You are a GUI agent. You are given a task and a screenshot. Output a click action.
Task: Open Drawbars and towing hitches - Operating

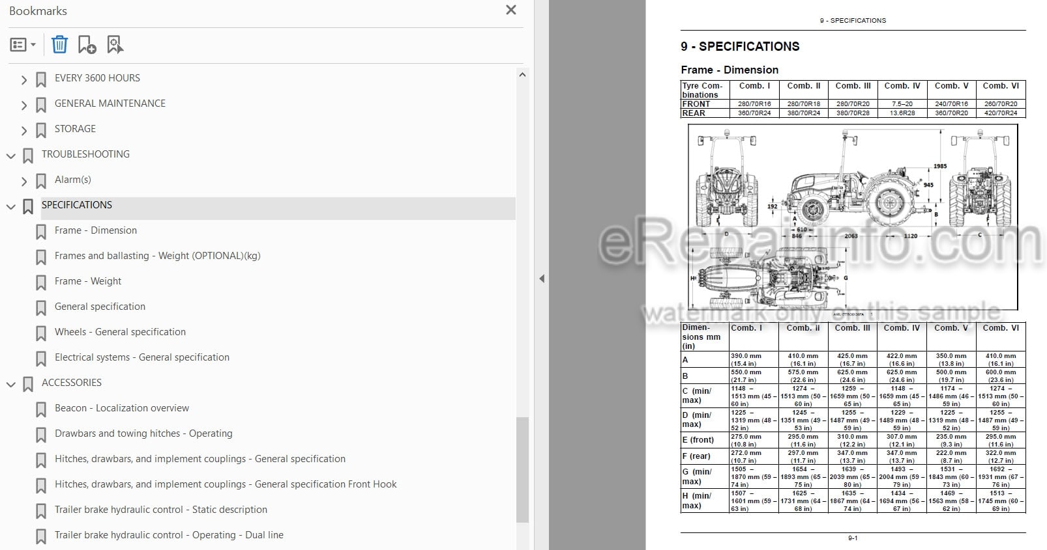pyautogui.click(x=143, y=433)
